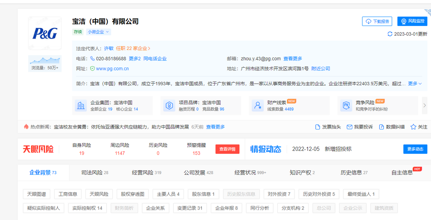This screenshot has width=431, height=220.
Task: View the page views trend chart
Action: [x=45, y=60]
